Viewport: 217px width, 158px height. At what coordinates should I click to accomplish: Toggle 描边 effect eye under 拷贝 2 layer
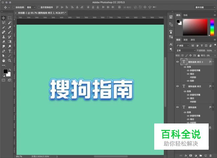[x=188, y=74]
